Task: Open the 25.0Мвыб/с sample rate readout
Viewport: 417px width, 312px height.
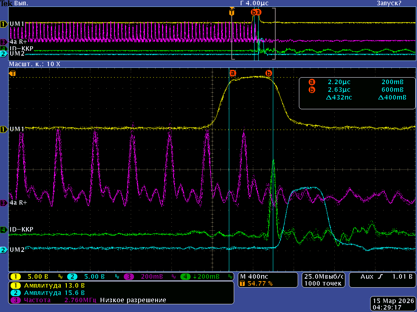Action: click(323, 276)
